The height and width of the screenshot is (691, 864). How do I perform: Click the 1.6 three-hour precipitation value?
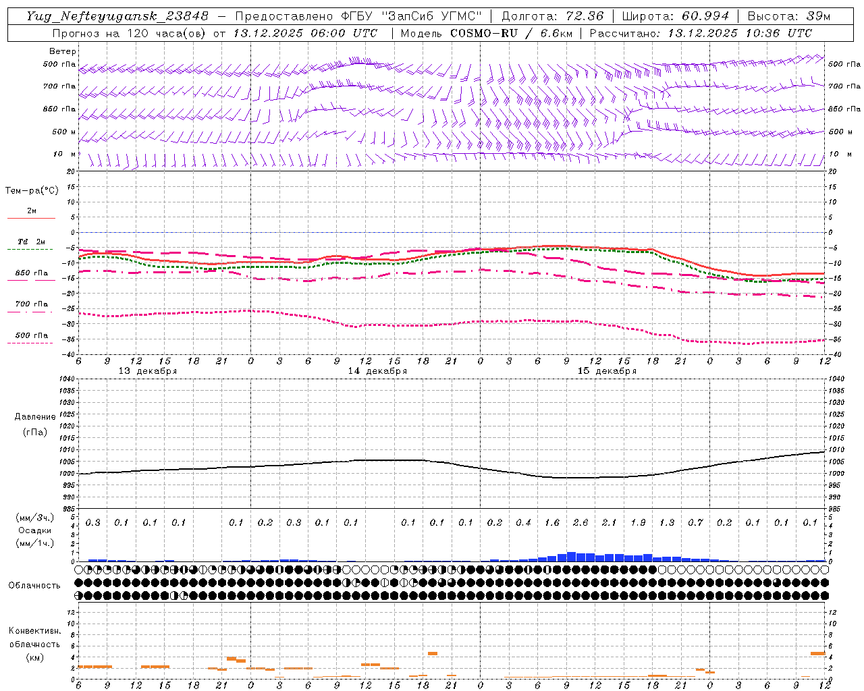coord(552,523)
